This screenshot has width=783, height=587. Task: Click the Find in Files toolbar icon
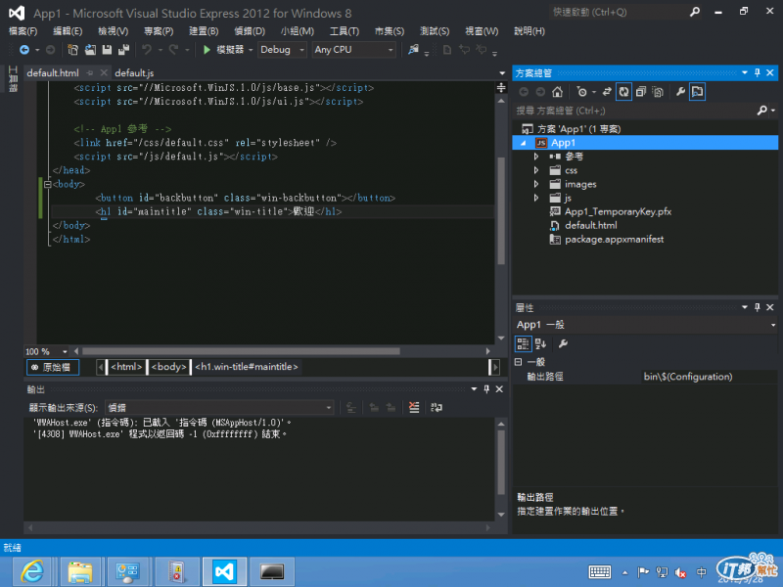413,50
